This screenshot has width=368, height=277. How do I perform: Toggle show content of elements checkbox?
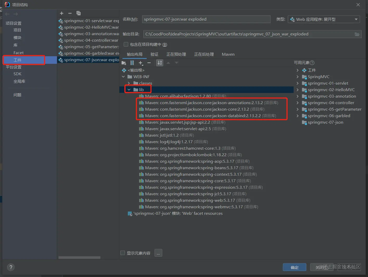[123, 253]
